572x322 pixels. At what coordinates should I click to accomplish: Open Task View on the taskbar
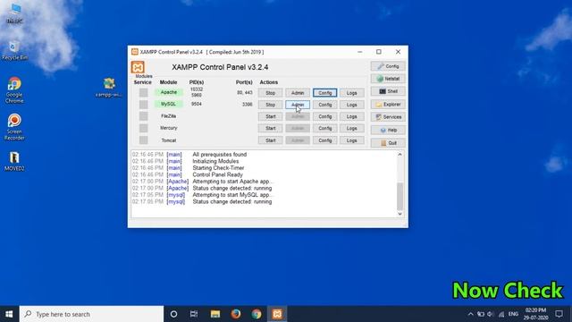pos(194,314)
